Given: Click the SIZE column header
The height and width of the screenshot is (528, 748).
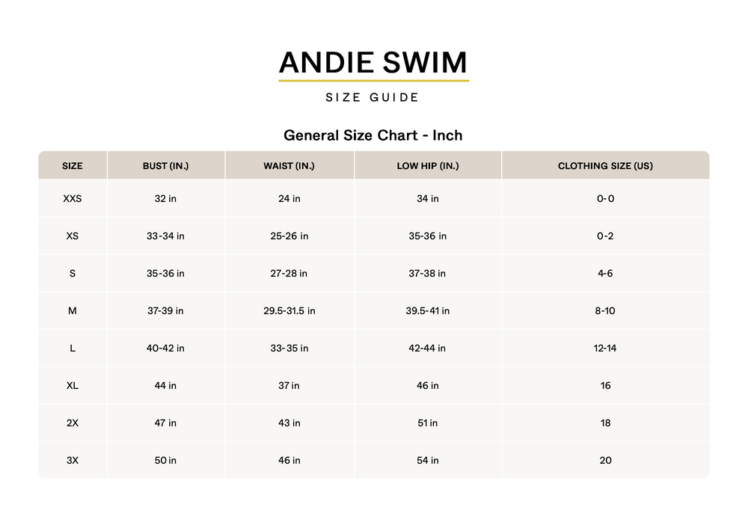Looking at the screenshot, I should [x=73, y=165].
